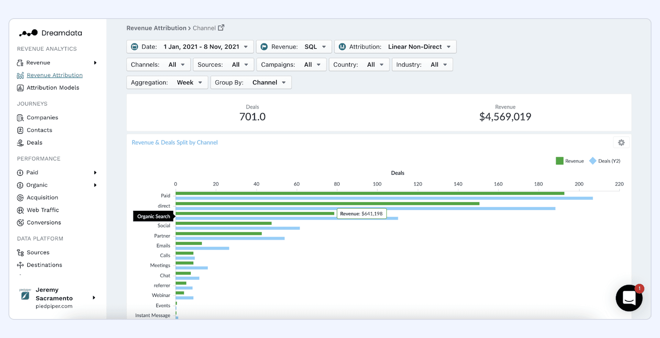This screenshot has height=338, width=660.
Task: Open the chart settings gear
Action: tap(621, 142)
